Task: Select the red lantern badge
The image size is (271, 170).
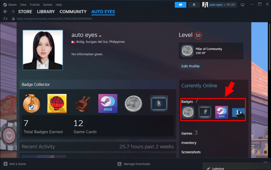Action: (57, 103)
